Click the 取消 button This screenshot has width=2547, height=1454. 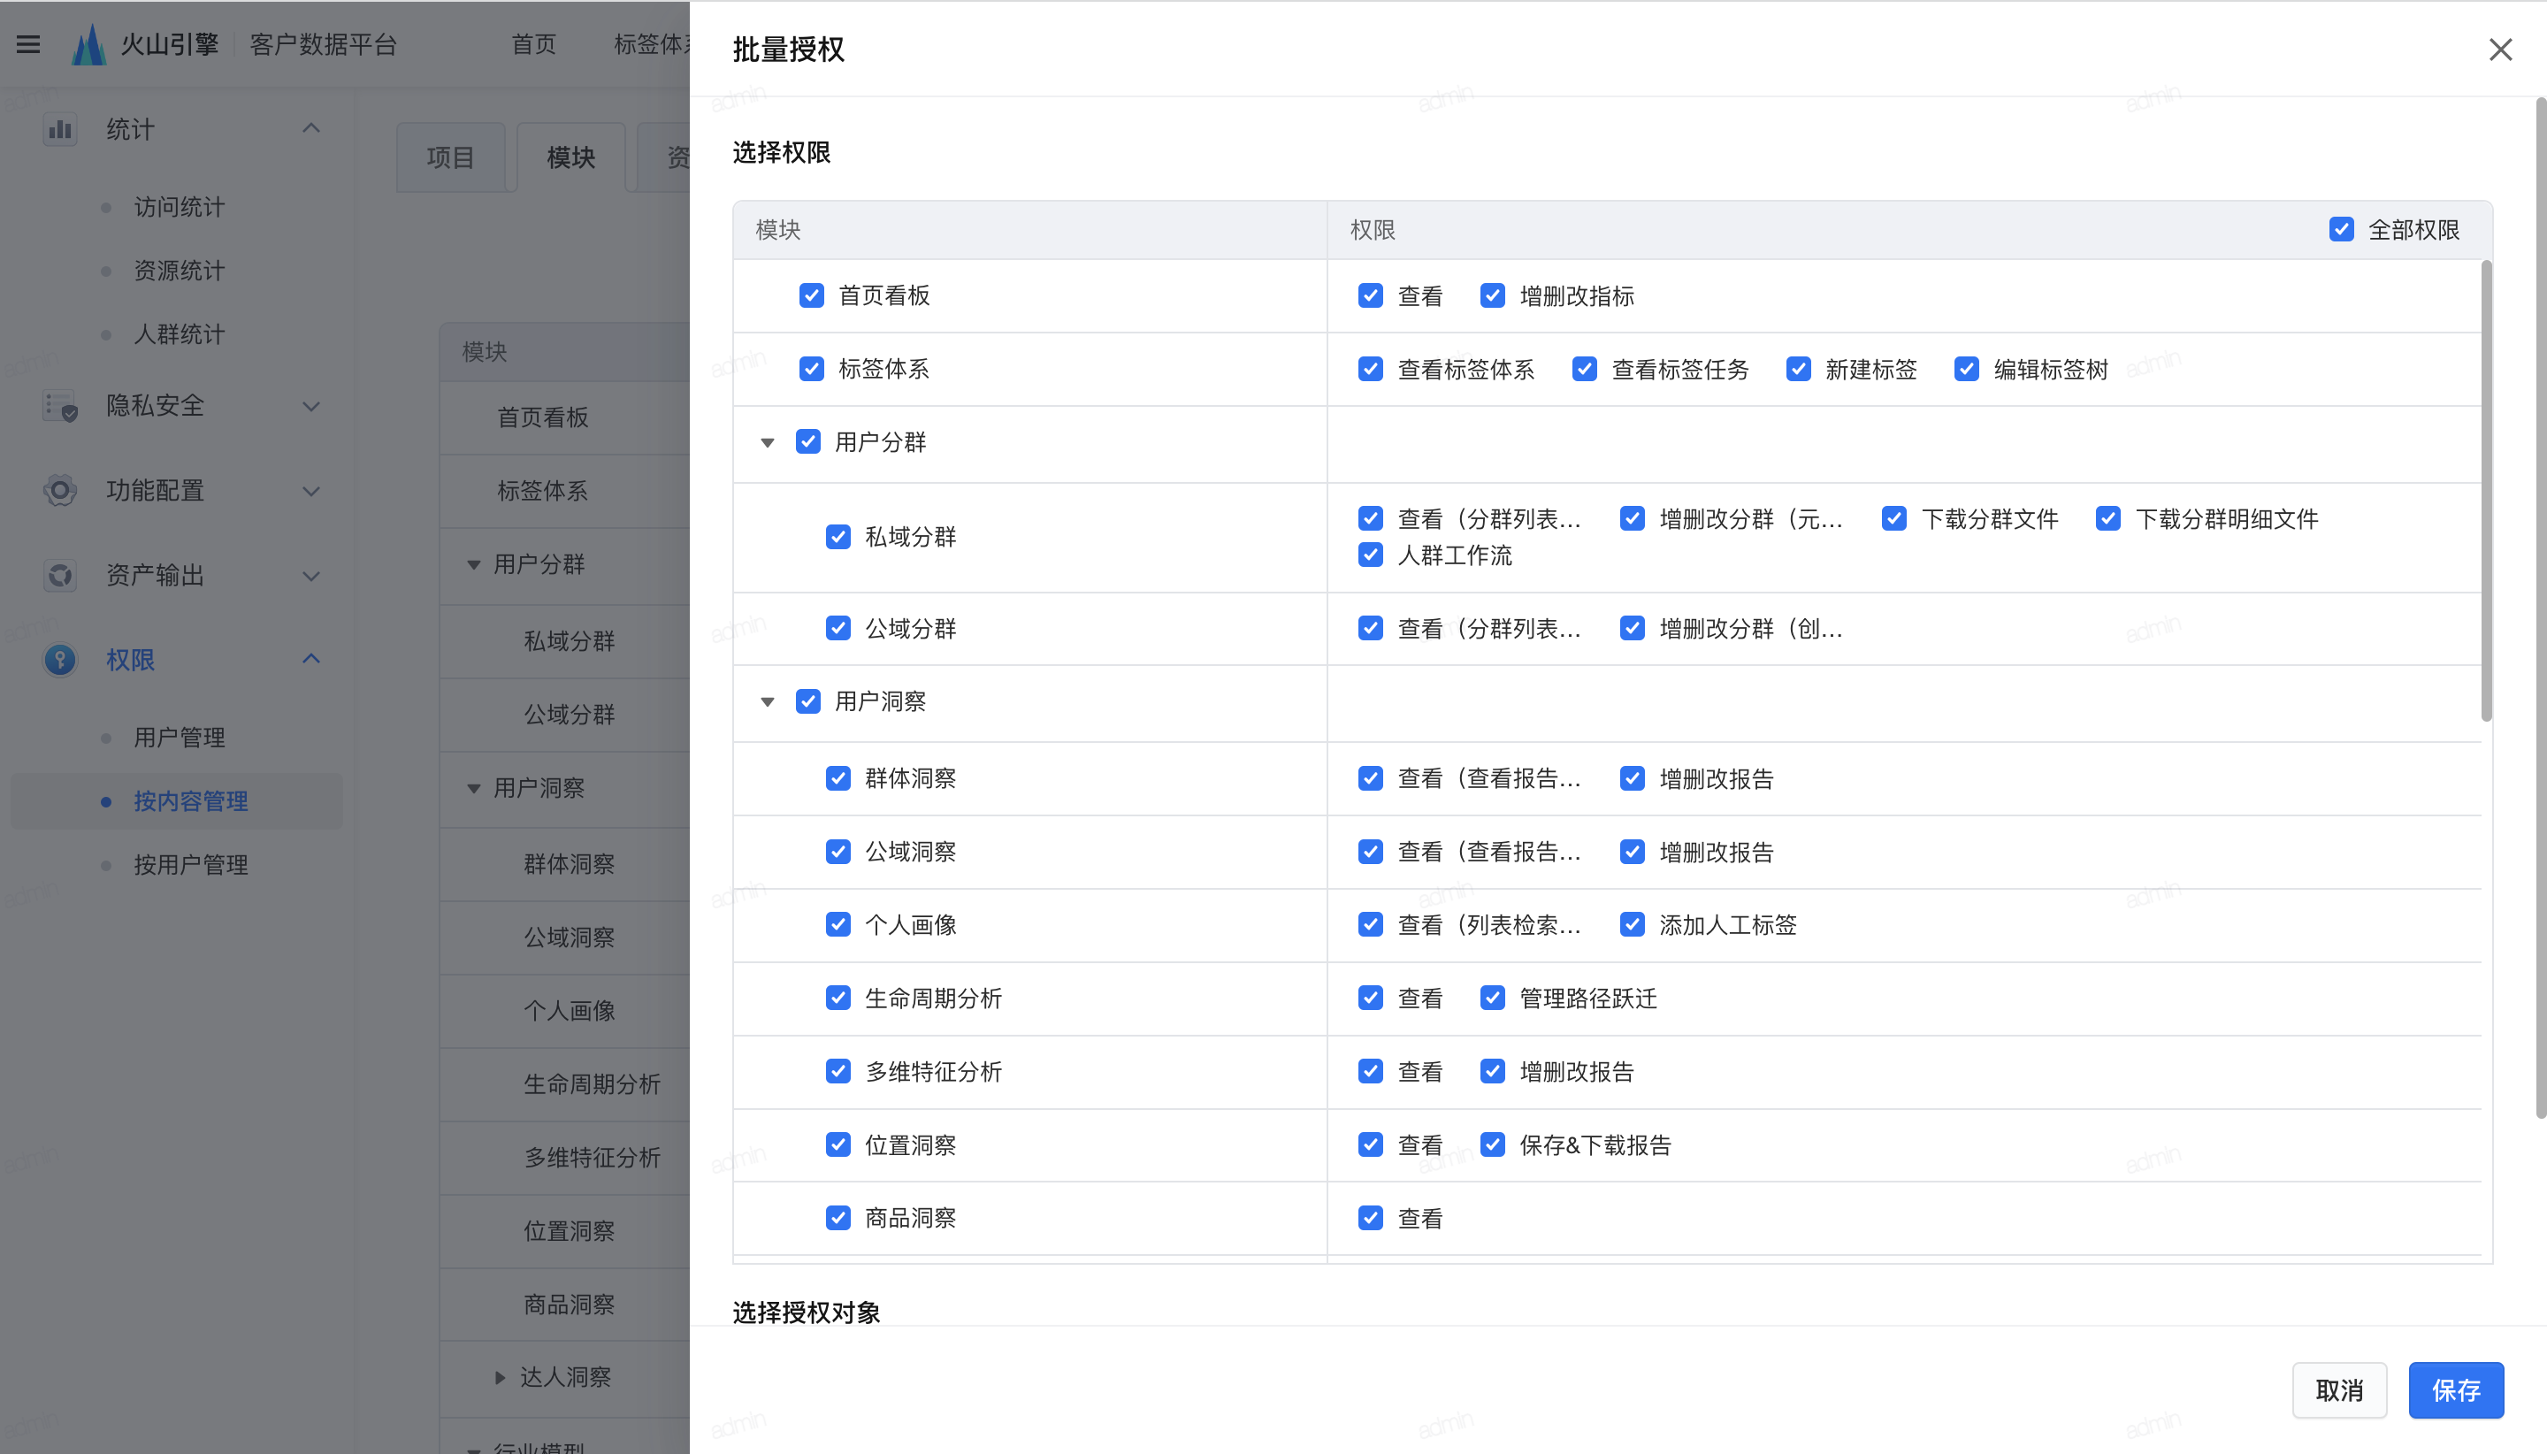click(2339, 1390)
